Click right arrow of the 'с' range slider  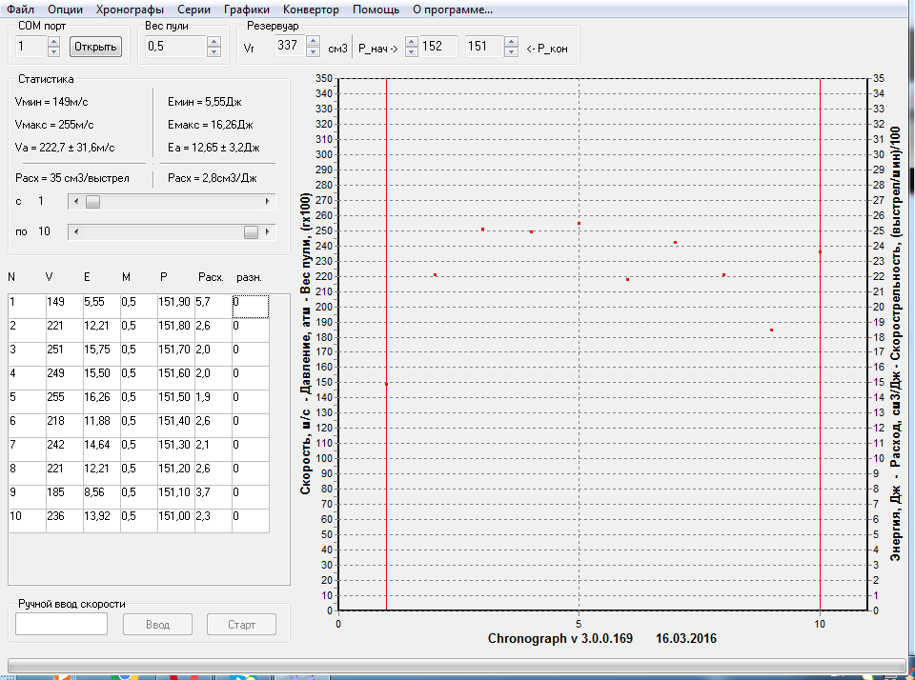[268, 202]
